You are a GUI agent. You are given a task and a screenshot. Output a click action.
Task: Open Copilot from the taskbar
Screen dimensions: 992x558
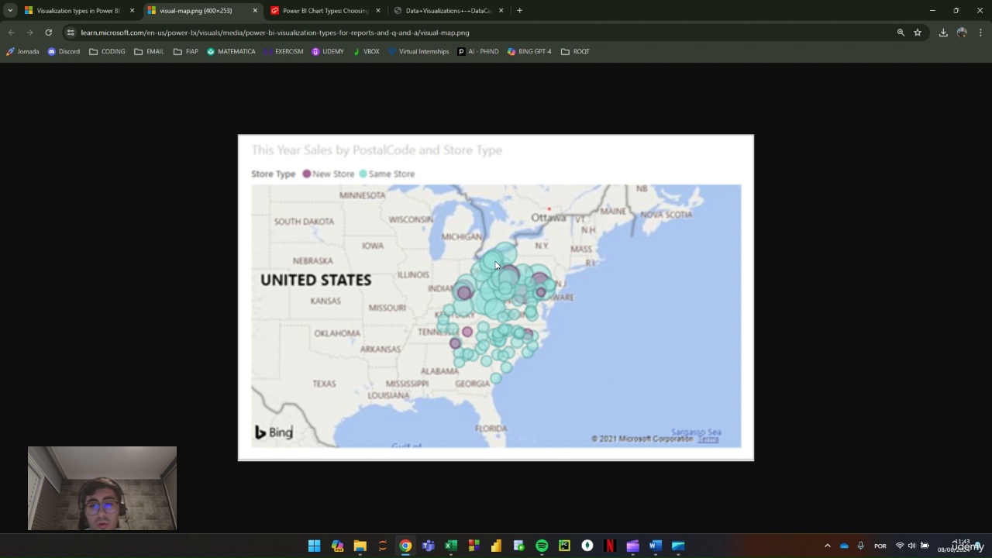click(x=337, y=546)
